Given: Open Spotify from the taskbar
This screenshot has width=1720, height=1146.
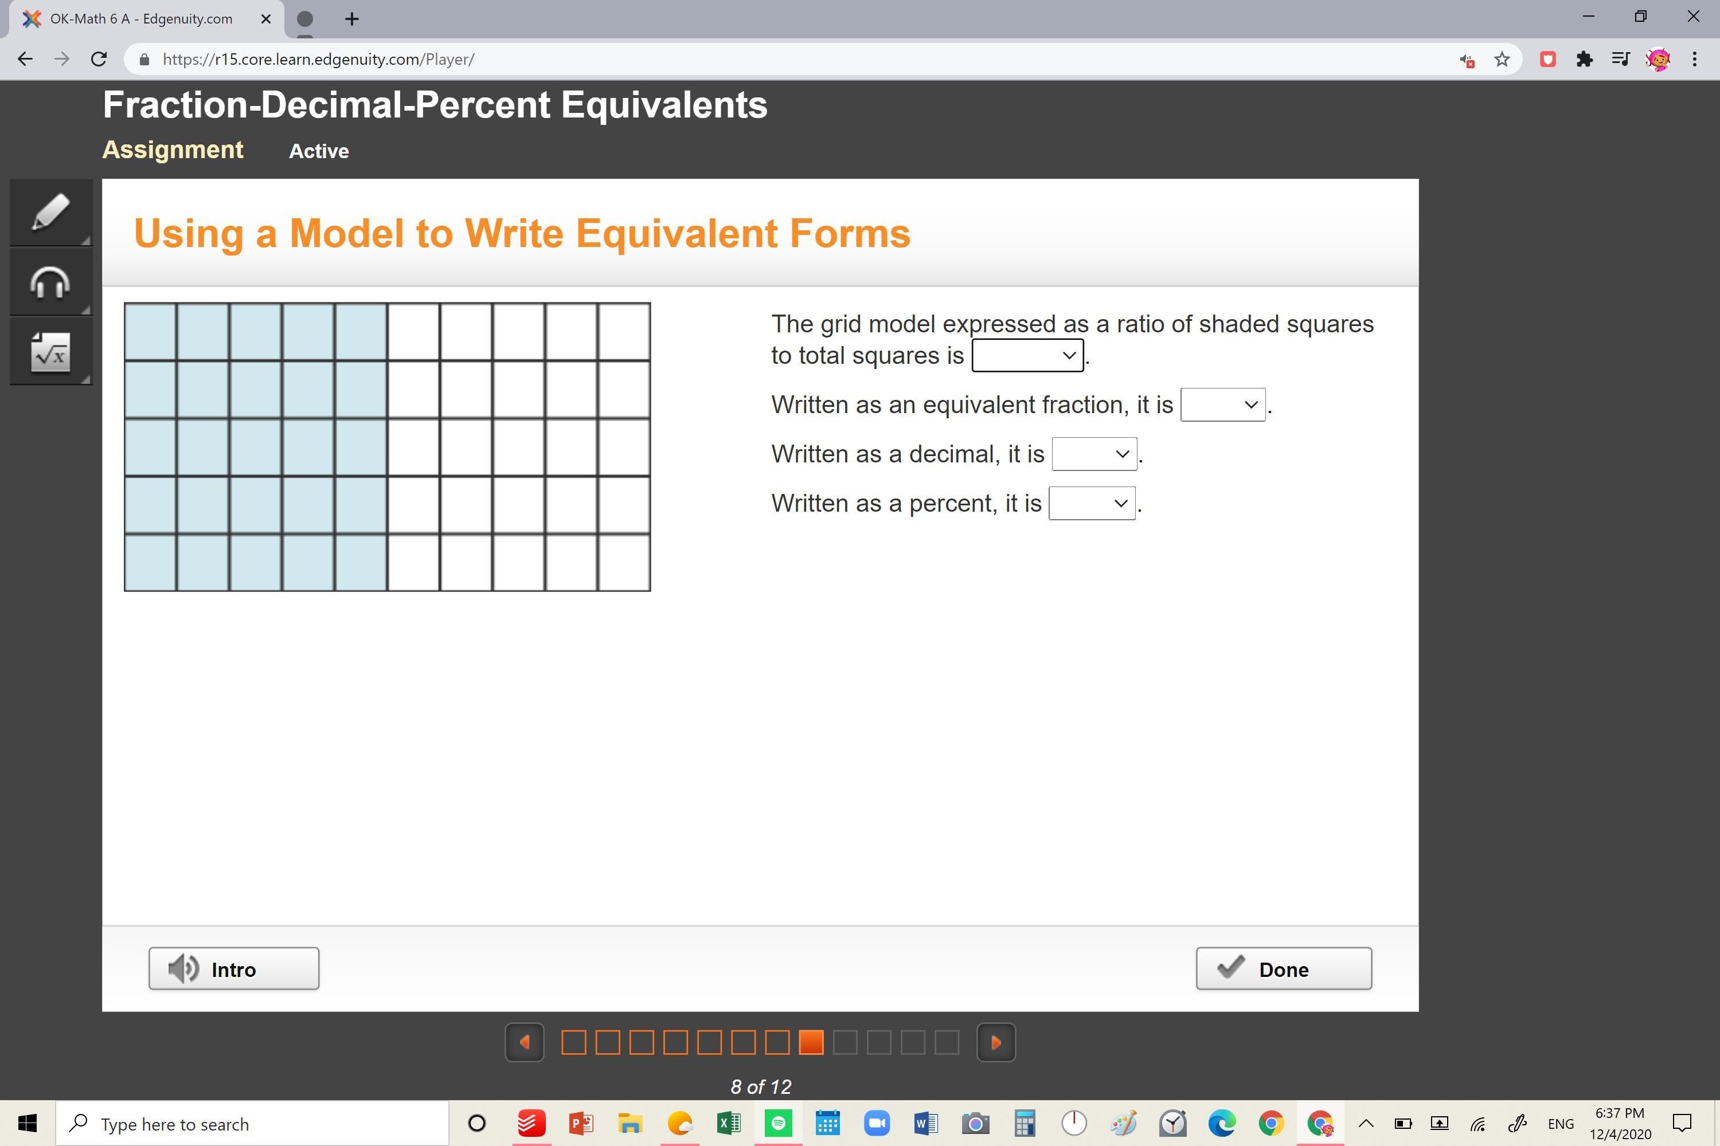Looking at the screenshot, I should click(778, 1123).
